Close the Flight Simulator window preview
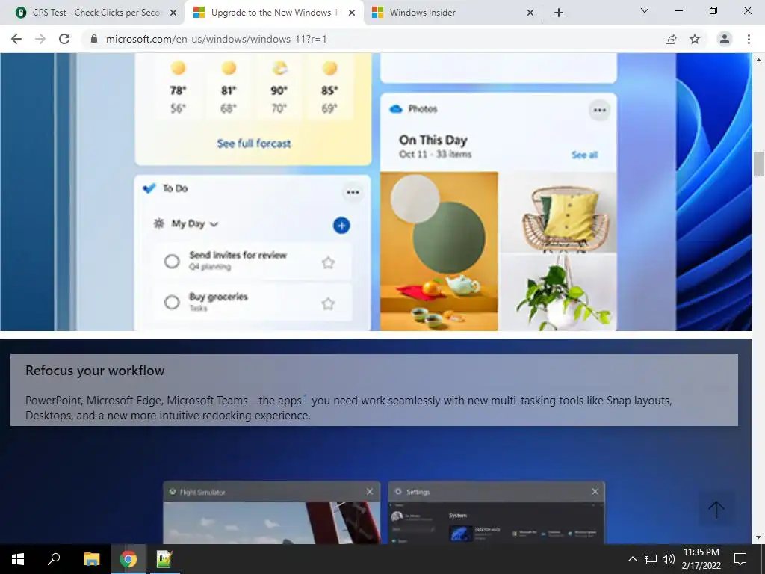This screenshot has width=765, height=574. click(x=369, y=492)
